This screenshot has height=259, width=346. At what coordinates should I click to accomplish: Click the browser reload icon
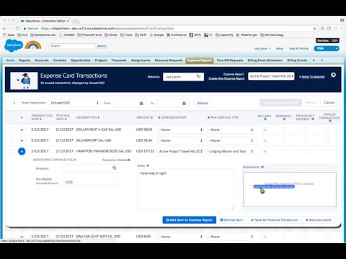[x=17, y=28]
